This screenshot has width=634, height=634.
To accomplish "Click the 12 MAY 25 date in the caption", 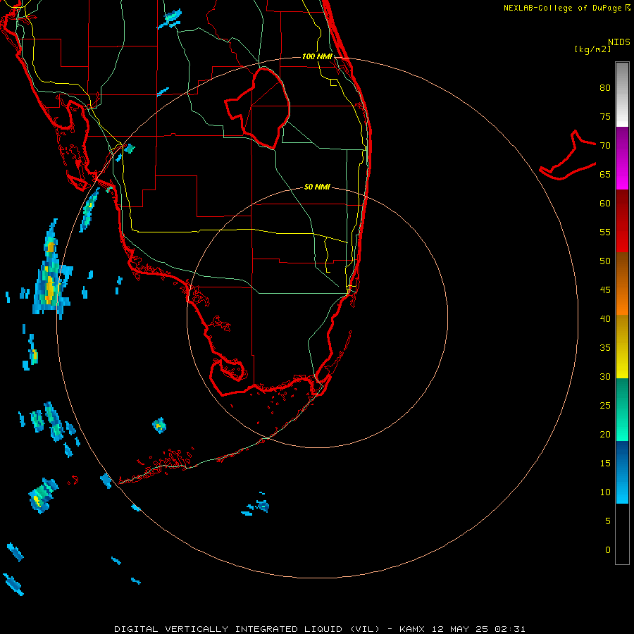I will pos(460,629).
